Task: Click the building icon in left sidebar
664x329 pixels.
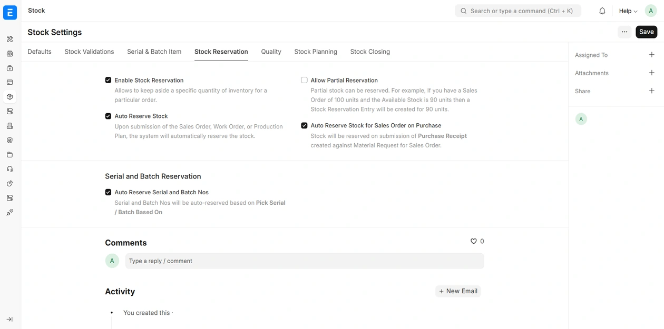Action: [9, 126]
